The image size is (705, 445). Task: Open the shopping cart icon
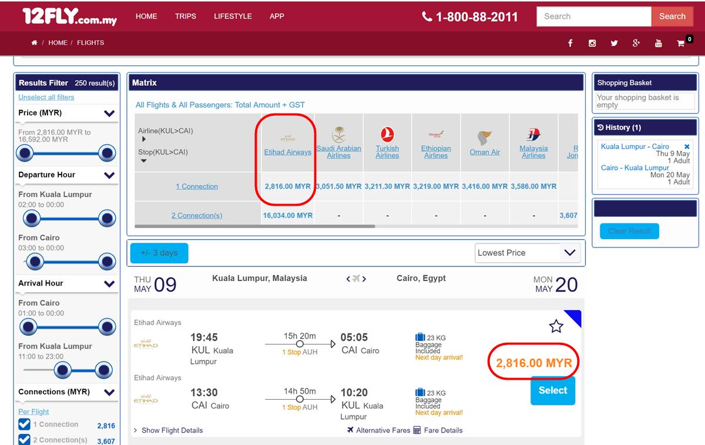coord(681,43)
